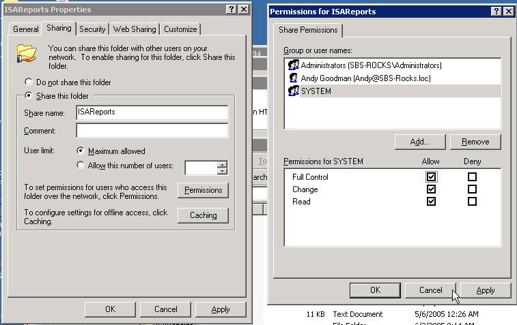Check Deny for Full Control
This screenshot has height=325, width=517.
[x=472, y=177]
